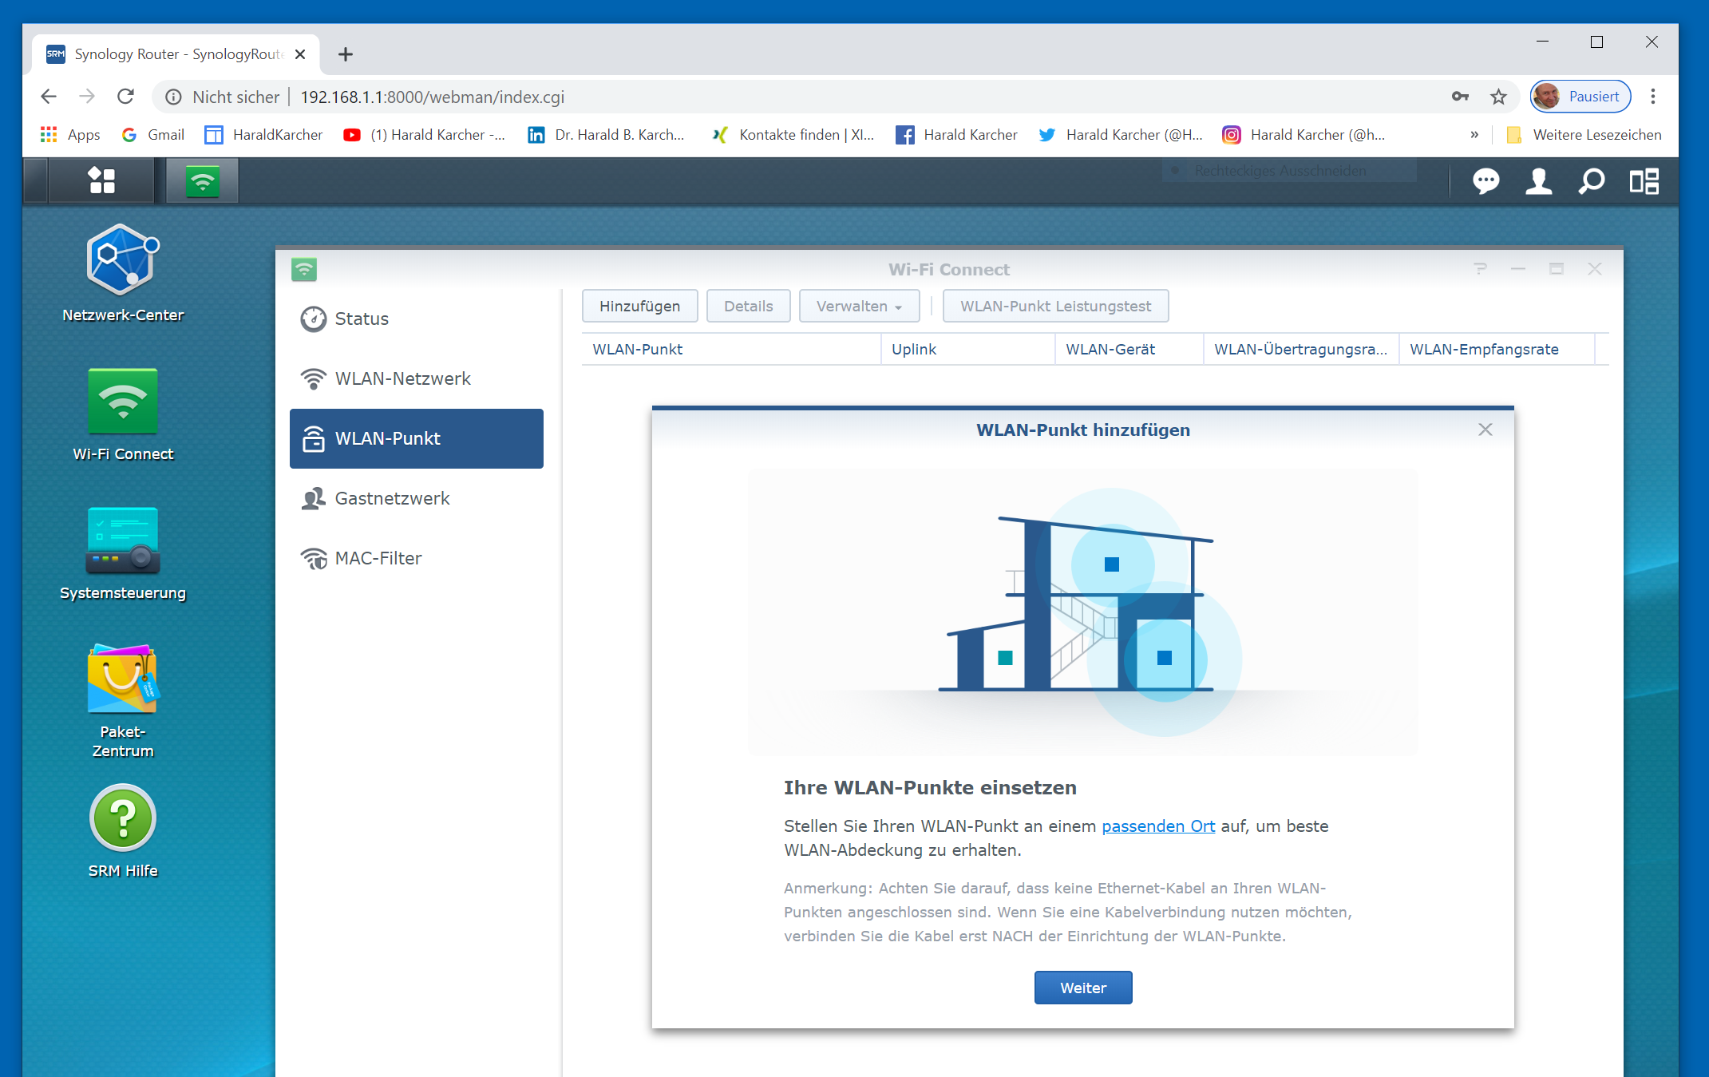Open the widgets panel icon
The width and height of the screenshot is (1709, 1077).
[x=1644, y=181]
